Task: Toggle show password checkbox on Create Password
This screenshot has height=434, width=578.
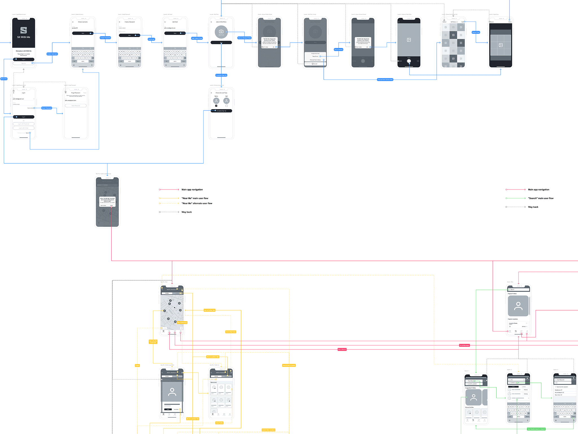Action: (x=120, y=31)
